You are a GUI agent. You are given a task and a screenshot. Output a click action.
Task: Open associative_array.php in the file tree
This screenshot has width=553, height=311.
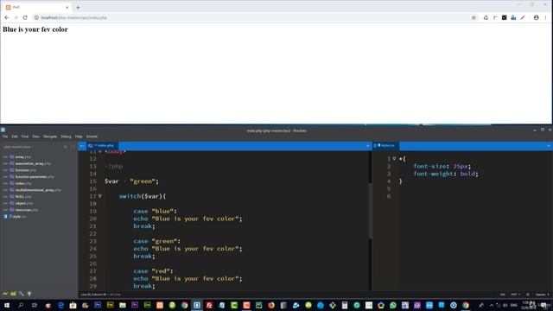click(x=33, y=163)
